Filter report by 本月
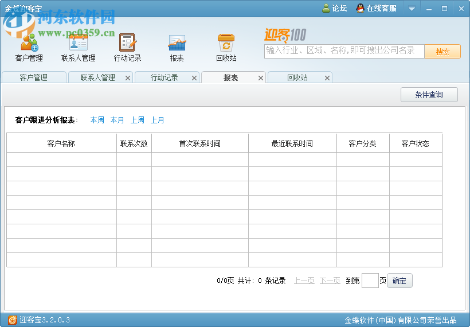This screenshot has height=327, width=470. (x=117, y=120)
